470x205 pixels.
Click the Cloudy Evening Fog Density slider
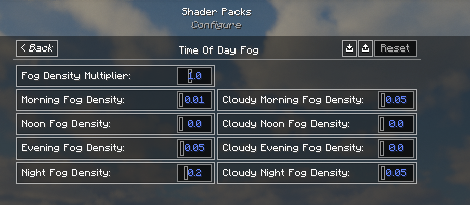coord(396,148)
